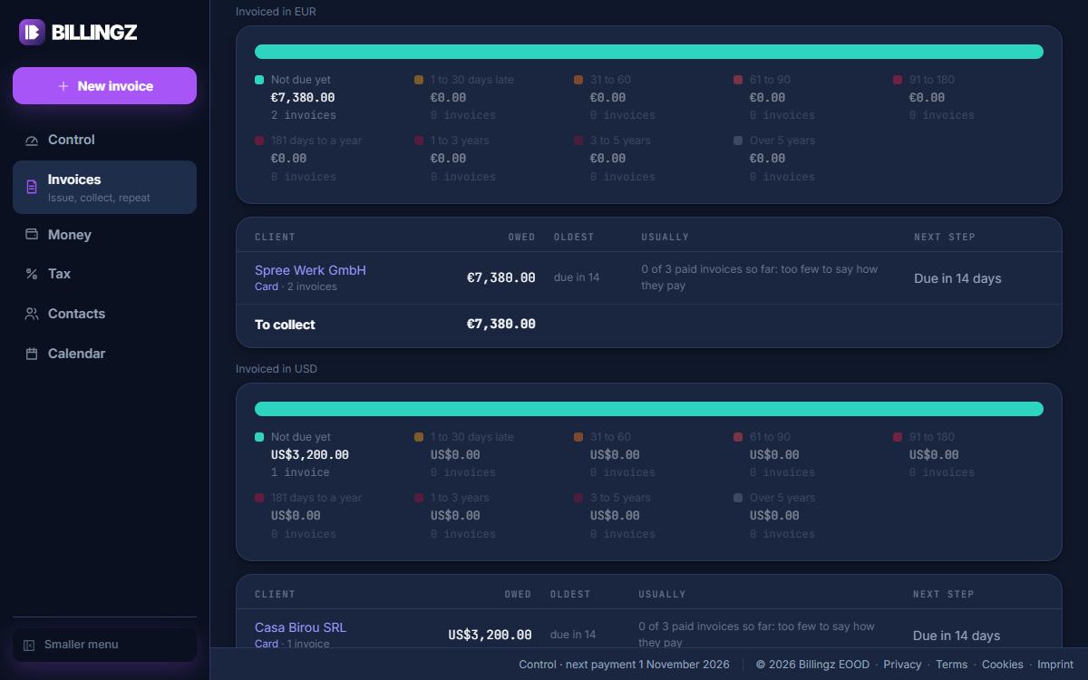This screenshot has width=1088, height=680.
Task: Click the Contacts people icon
Action: [x=32, y=314]
